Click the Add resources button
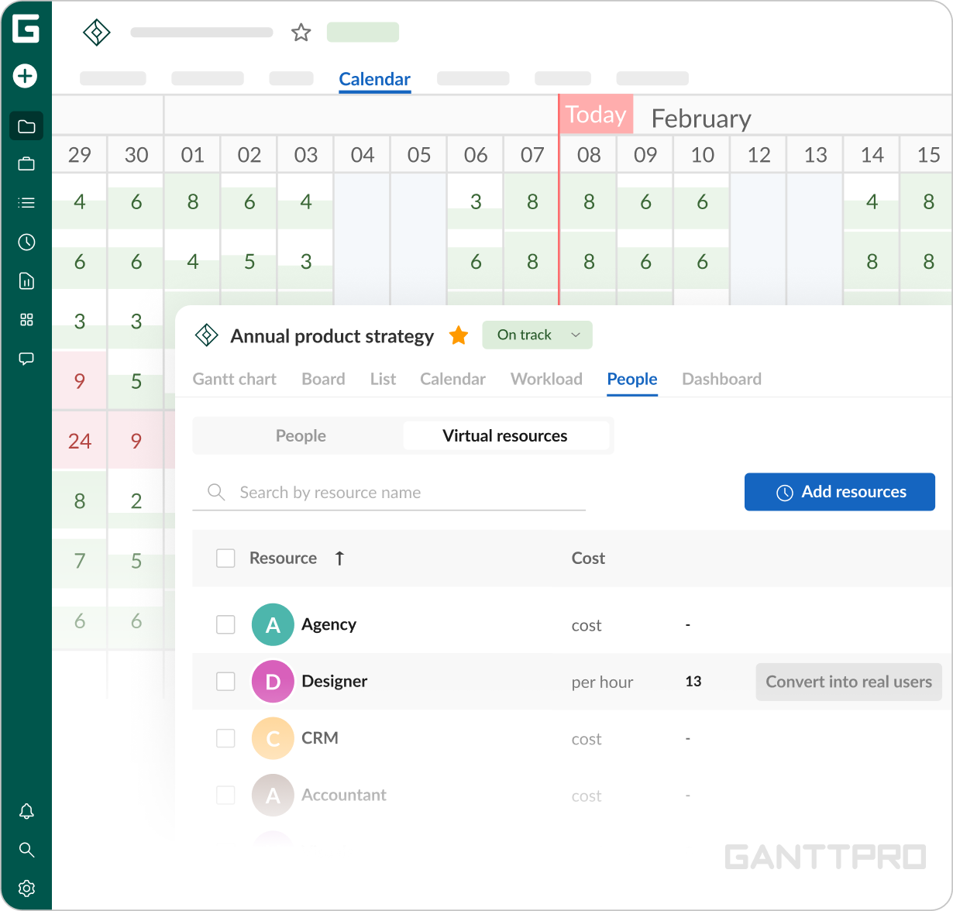Viewport: 953px width, 911px height. [839, 492]
